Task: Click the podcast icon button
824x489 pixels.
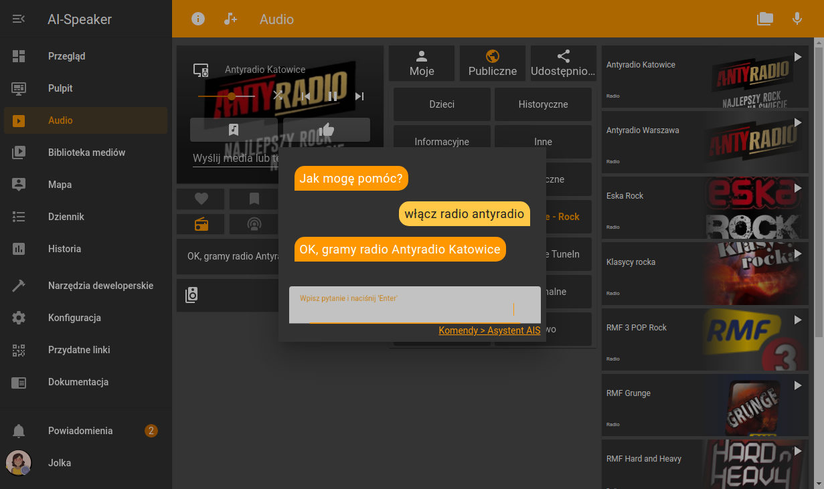Action: tap(254, 224)
